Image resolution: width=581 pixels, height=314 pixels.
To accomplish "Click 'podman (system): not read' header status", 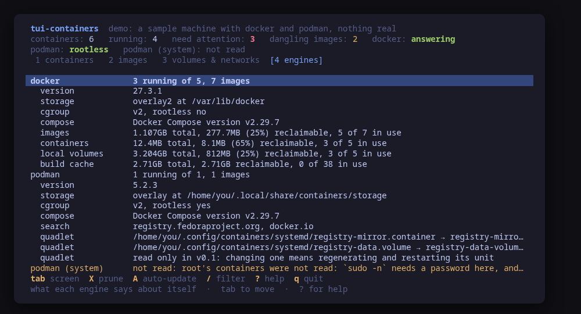I will pos(184,49).
